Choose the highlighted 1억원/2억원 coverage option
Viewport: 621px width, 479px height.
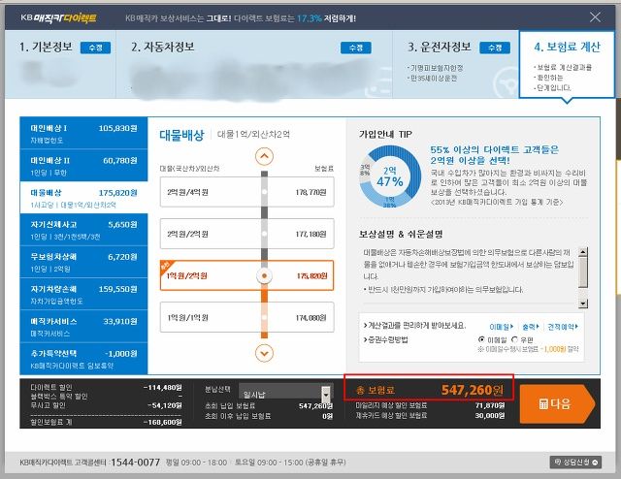(x=246, y=275)
